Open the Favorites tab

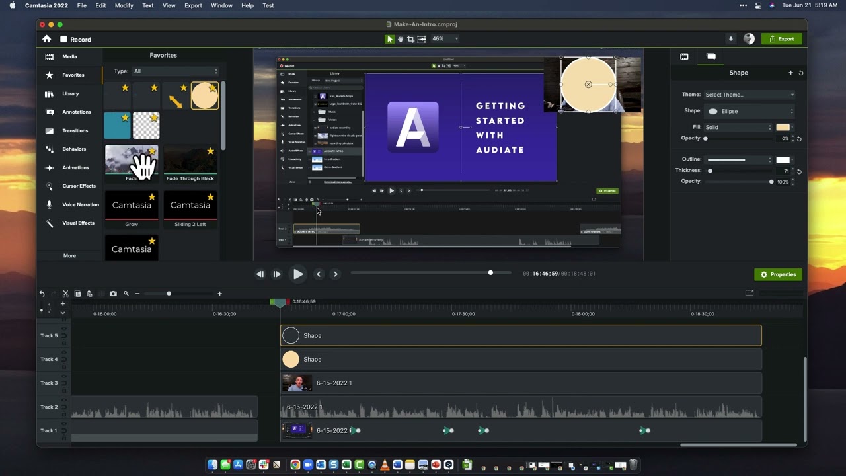(x=69, y=75)
